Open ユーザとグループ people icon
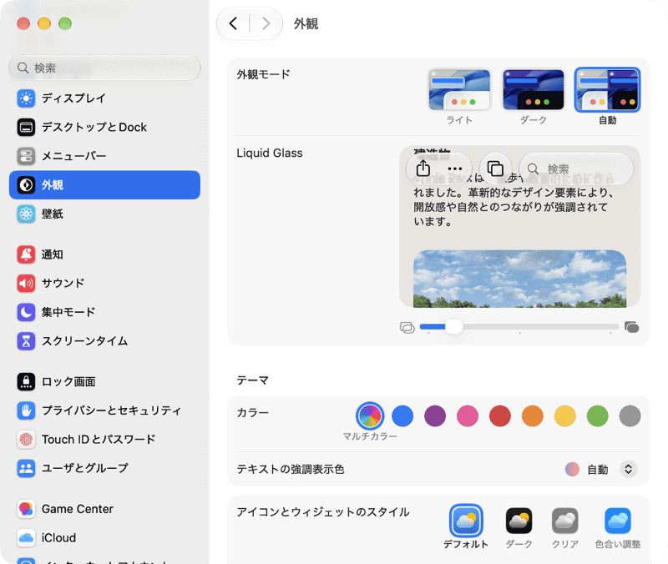 [x=26, y=468]
